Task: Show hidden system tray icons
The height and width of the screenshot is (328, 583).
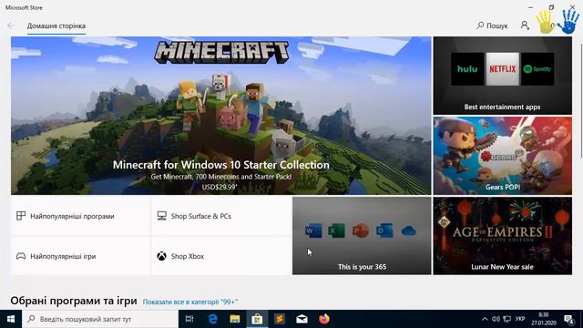Action: (x=485, y=319)
